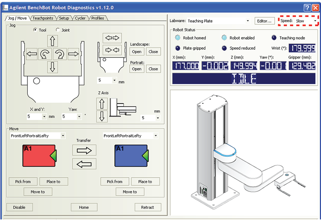Click the red A1 plate swatch
The height and width of the screenshot is (221, 321).
pyautogui.click(x=38, y=156)
